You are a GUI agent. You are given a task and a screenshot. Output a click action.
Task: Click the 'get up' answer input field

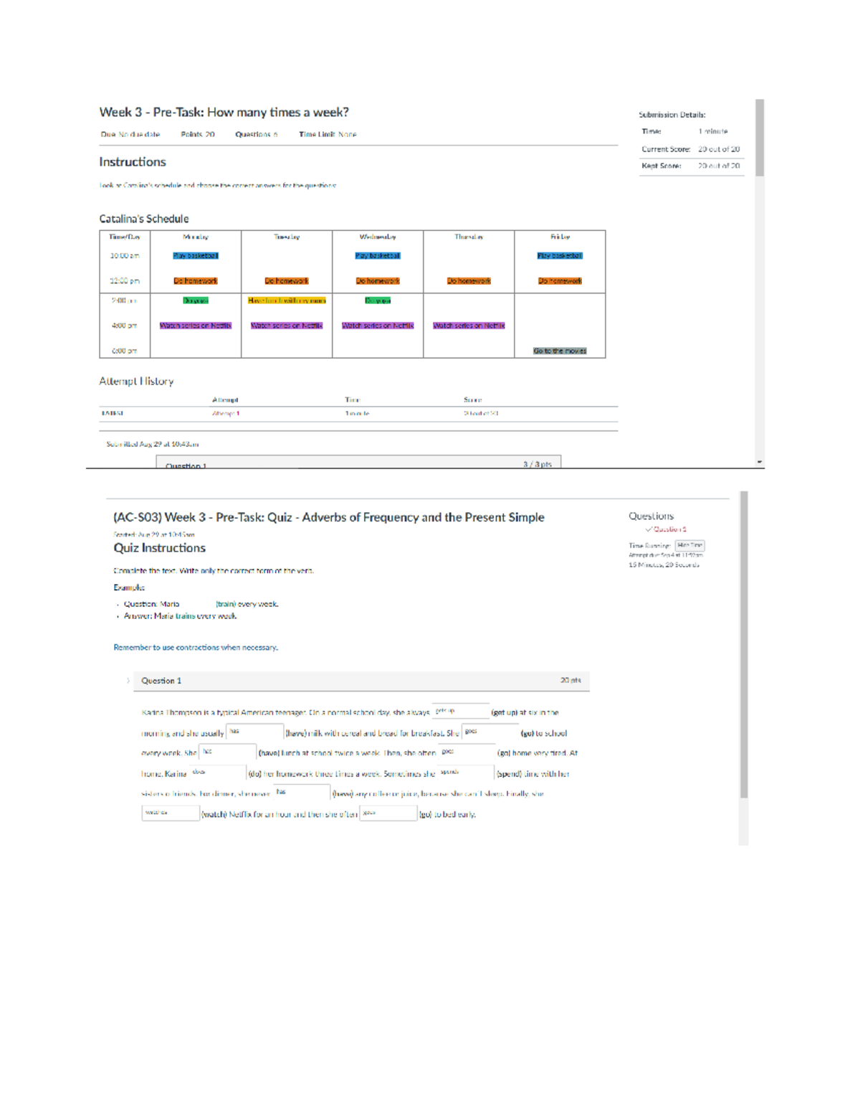coord(461,712)
